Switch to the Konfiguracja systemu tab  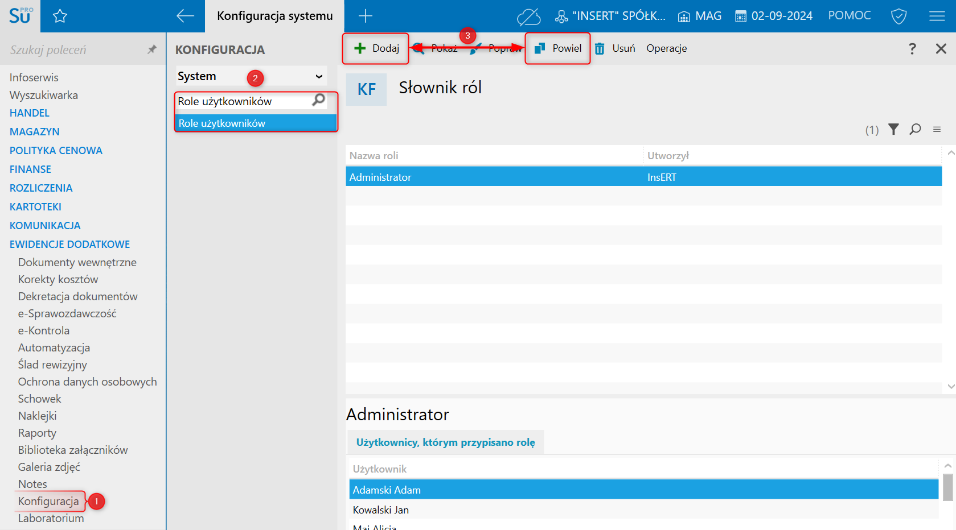tap(274, 16)
